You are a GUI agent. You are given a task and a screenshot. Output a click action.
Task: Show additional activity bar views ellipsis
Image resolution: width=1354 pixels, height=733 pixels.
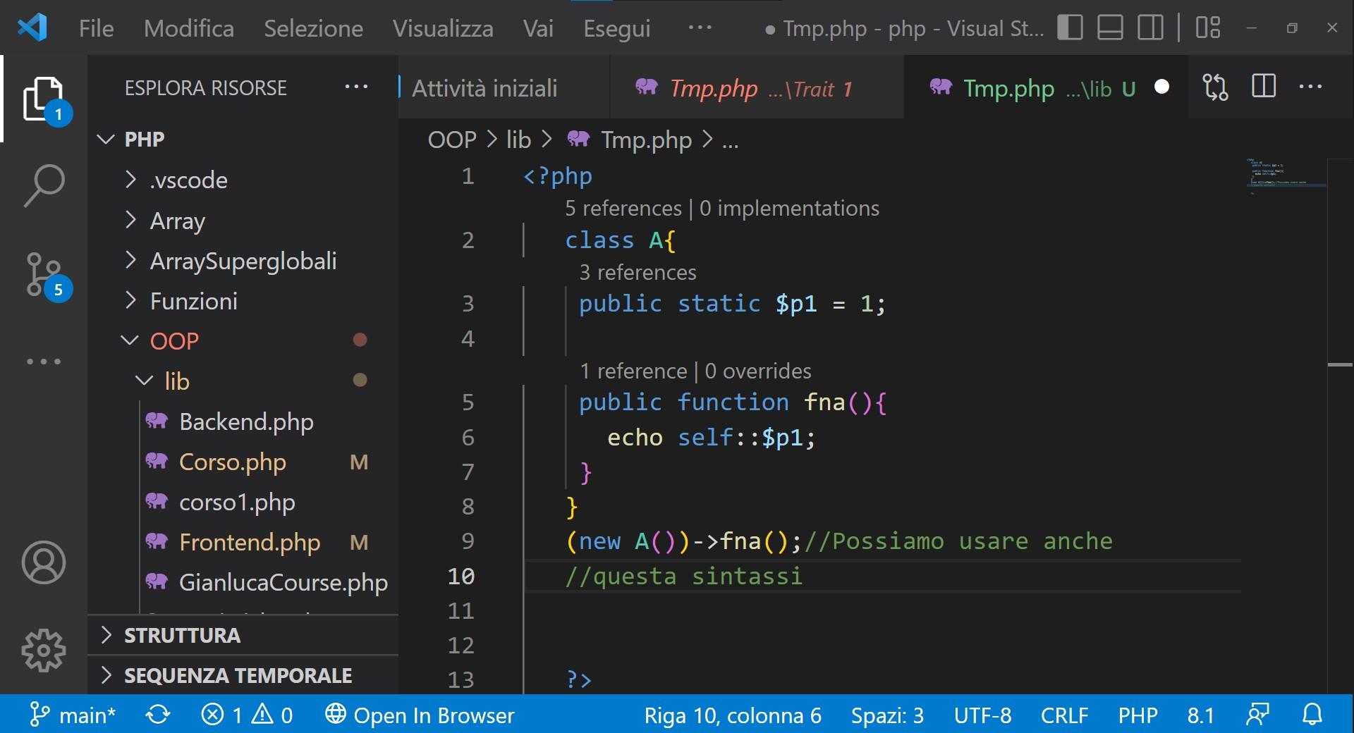coord(44,362)
